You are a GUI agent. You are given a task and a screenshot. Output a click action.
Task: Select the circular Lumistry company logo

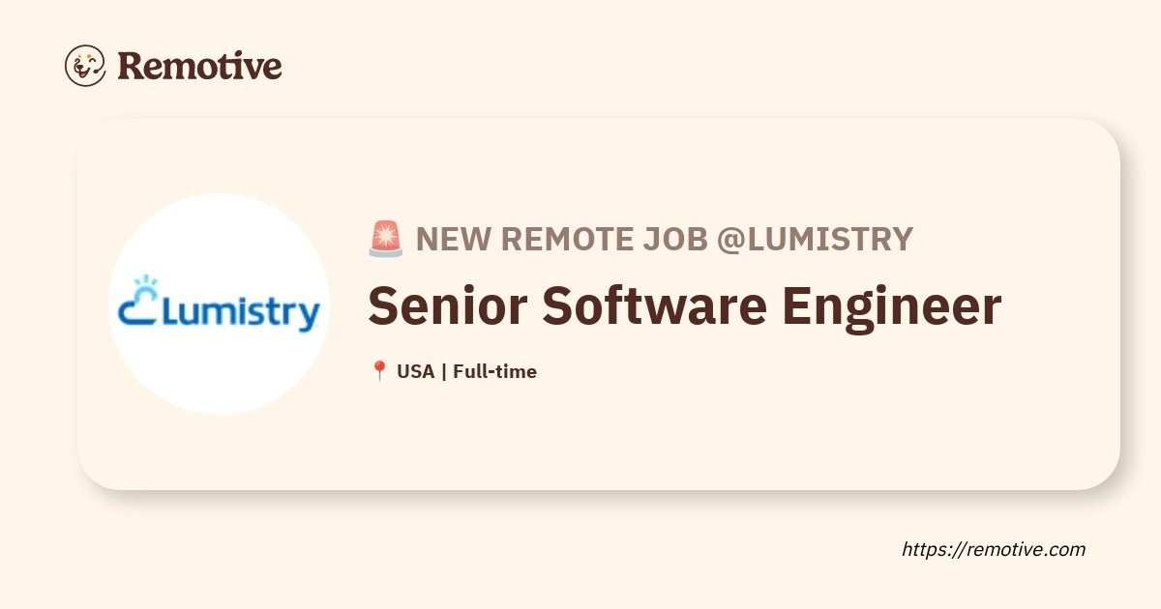(x=220, y=304)
